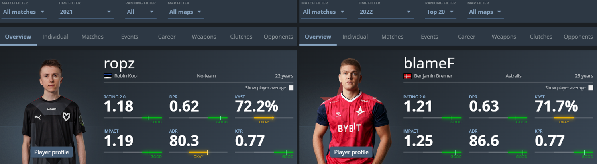The width and height of the screenshot is (597, 164).
Task: Open the Ranking Filter dropdown showing All
Action: pos(140,12)
